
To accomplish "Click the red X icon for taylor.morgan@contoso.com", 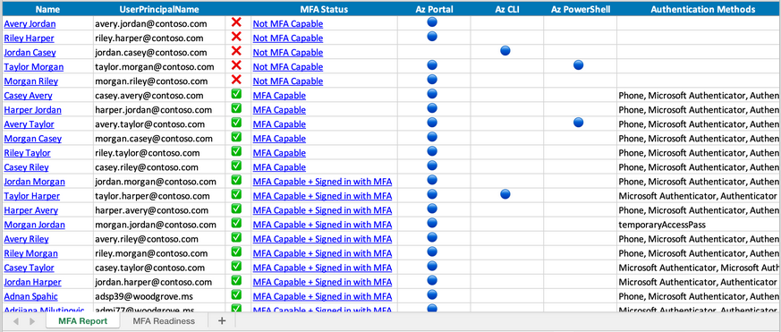I will click(236, 65).
